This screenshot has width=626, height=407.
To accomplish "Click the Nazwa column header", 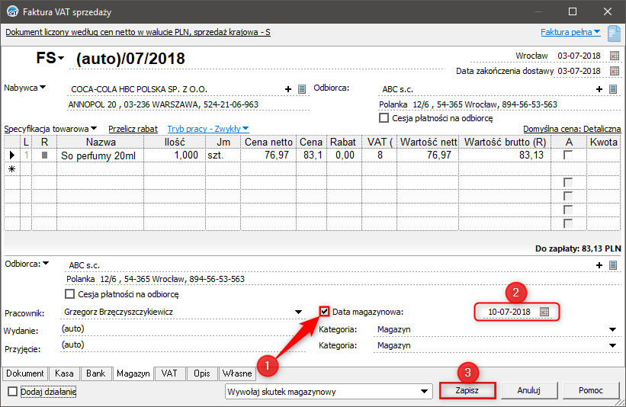I will point(100,142).
